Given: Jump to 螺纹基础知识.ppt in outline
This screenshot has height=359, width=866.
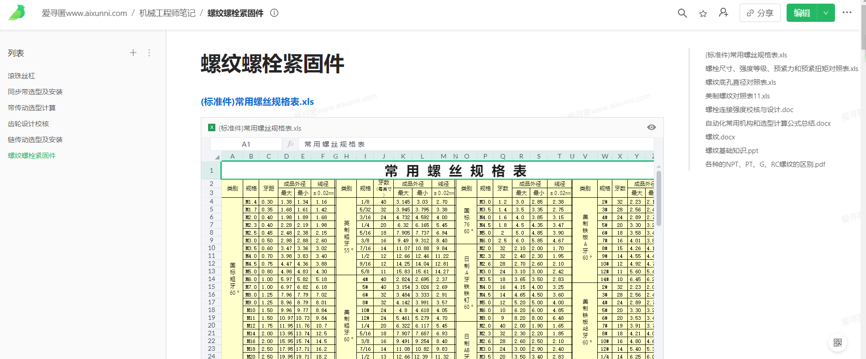Looking at the screenshot, I should click(731, 151).
